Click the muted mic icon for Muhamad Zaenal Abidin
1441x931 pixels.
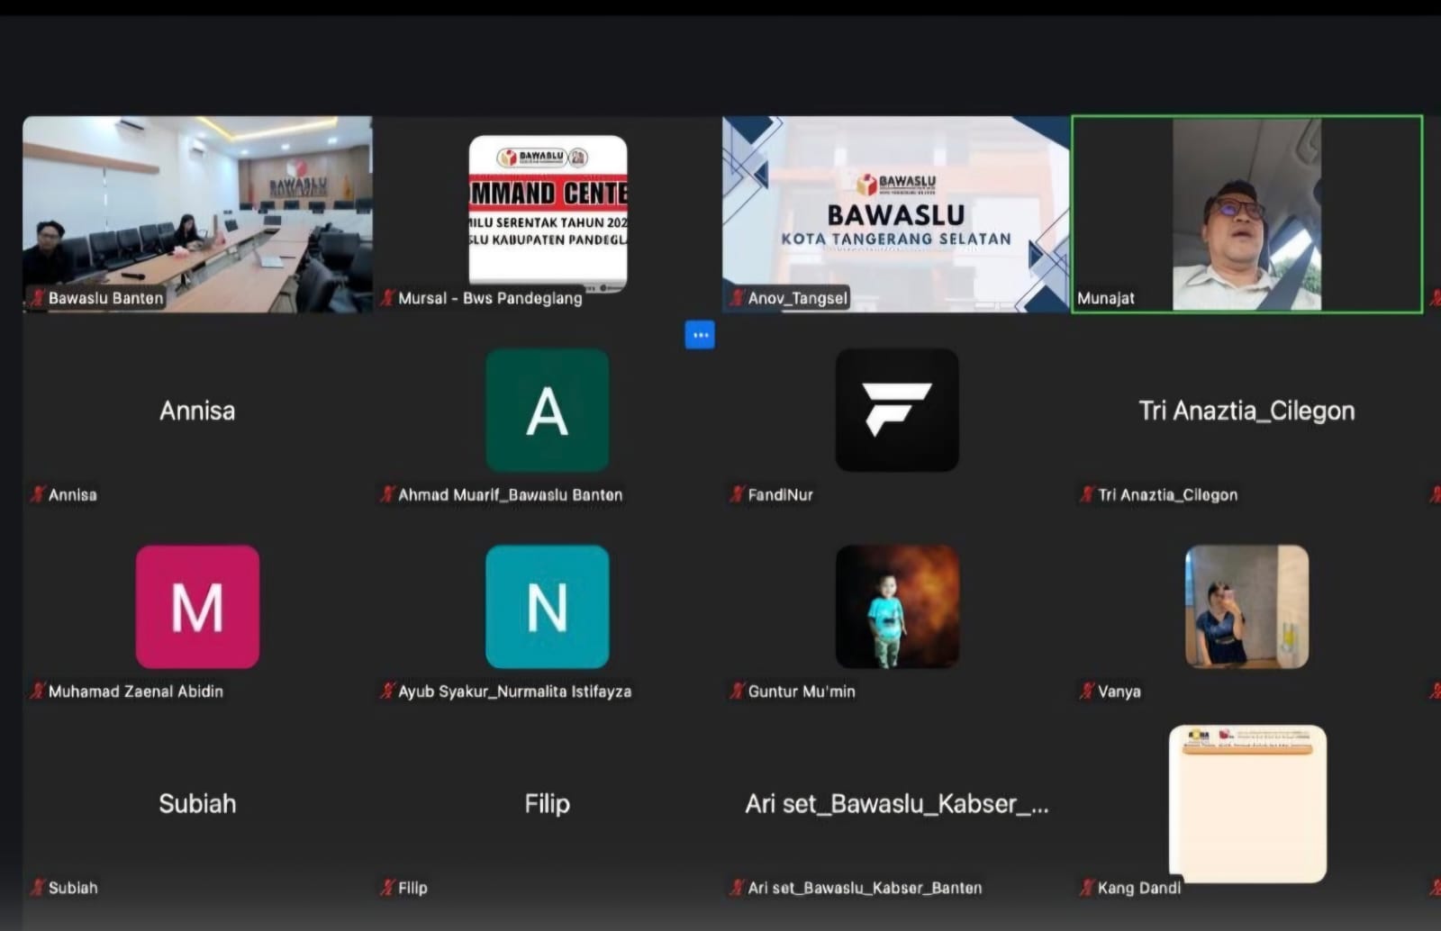click(x=38, y=691)
